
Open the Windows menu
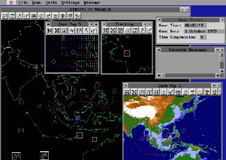pos(91,2)
